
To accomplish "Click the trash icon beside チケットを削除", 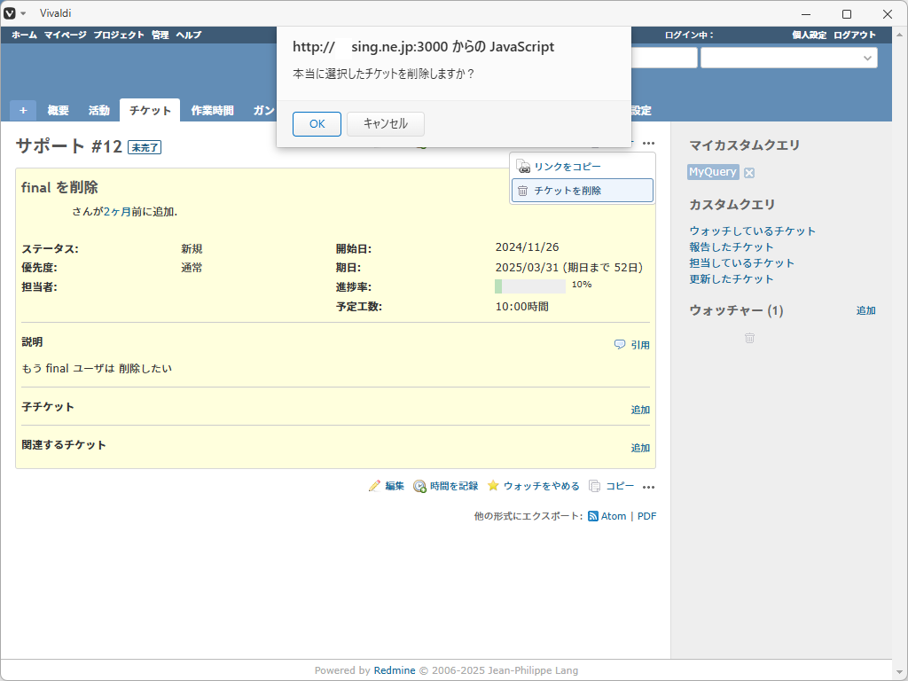I will tap(522, 191).
